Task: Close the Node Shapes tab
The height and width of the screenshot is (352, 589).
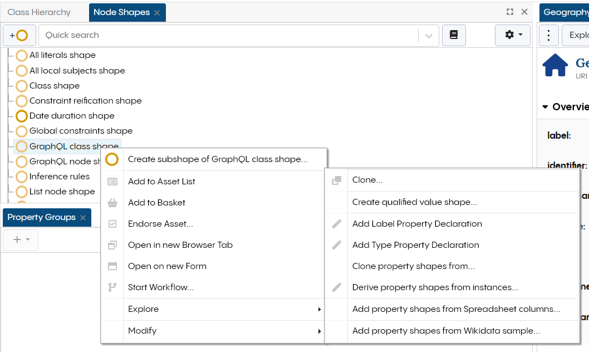Action: (157, 13)
